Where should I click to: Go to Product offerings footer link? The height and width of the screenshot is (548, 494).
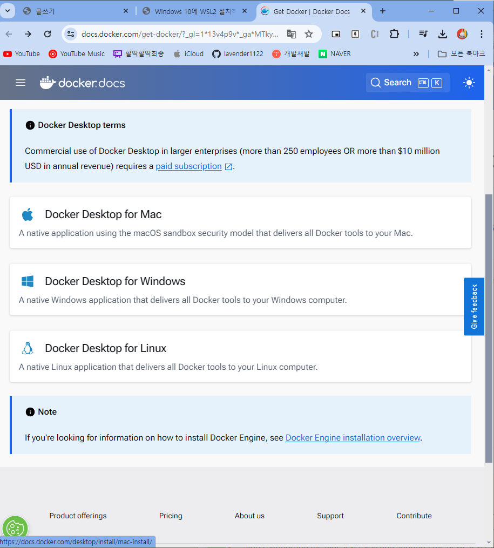pos(78,516)
